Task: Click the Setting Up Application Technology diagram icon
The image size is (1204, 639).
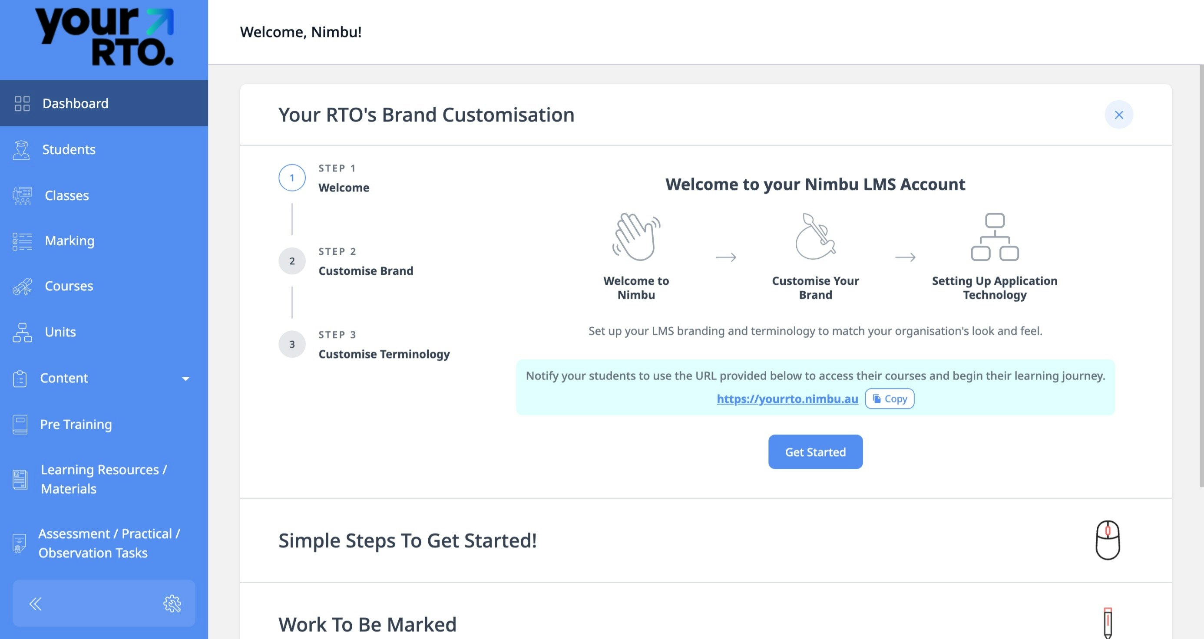Action: tap(995, 236)
